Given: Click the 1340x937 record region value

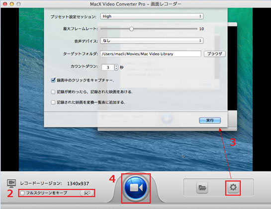Looking at the screenshot, I should pyautogui.click(x=78, y=184).
